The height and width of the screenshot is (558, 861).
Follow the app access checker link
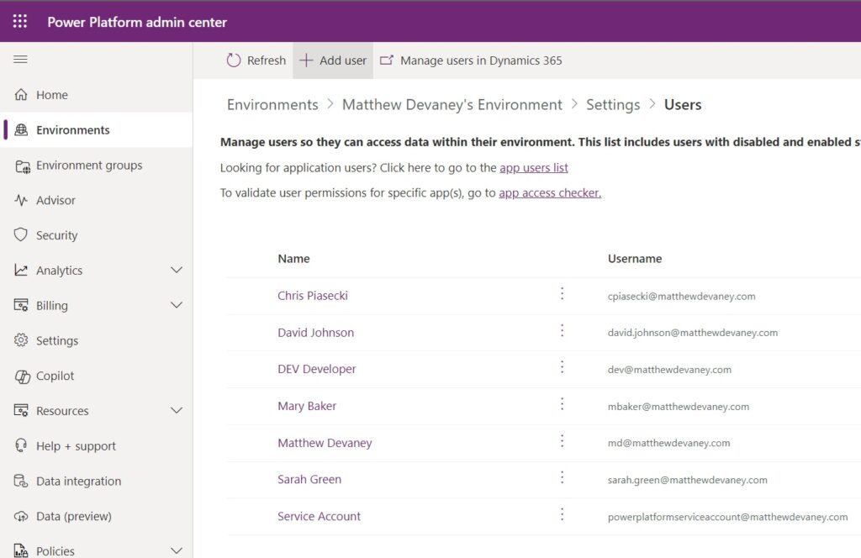(x=550, y=192)
